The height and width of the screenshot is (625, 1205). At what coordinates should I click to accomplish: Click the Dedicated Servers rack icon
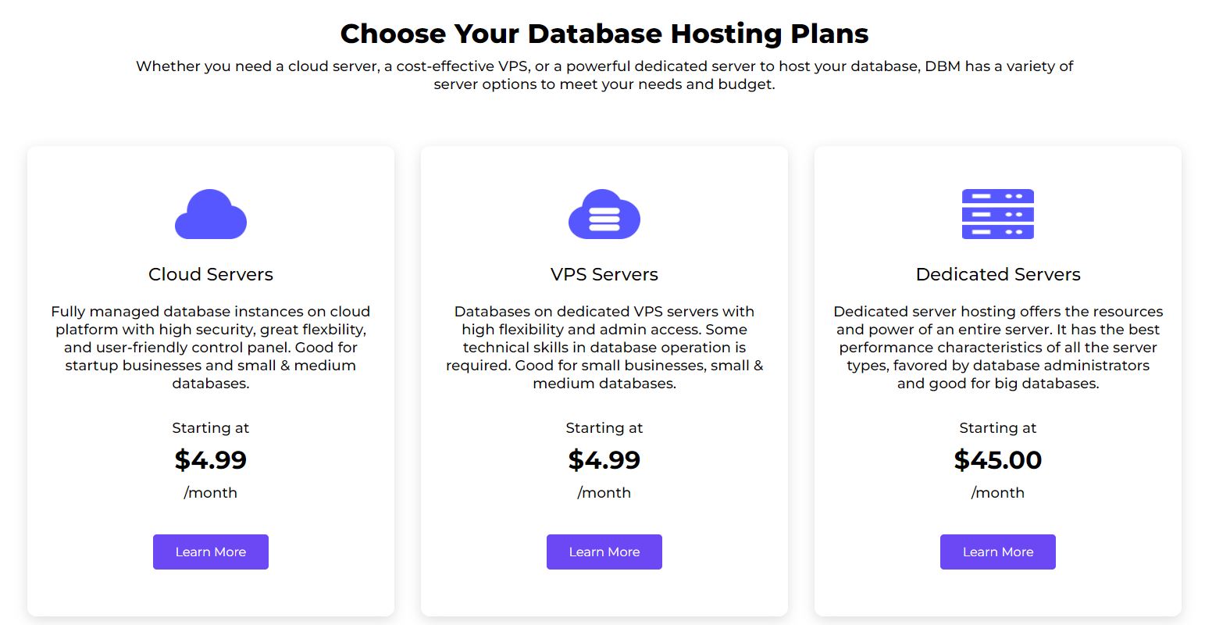click(998, 214)
